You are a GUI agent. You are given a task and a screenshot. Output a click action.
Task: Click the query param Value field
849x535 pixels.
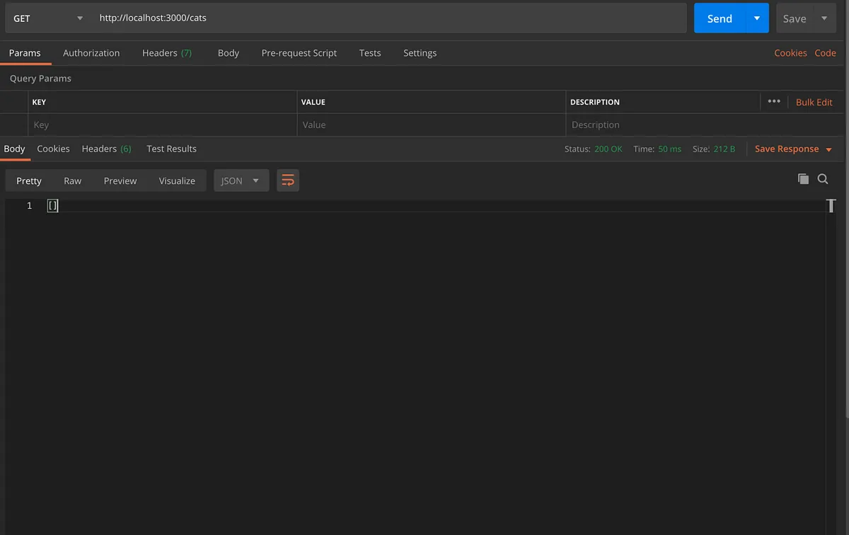[x=432, y=125]
